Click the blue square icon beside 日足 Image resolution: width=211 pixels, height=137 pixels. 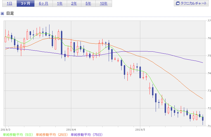[2, 13]
